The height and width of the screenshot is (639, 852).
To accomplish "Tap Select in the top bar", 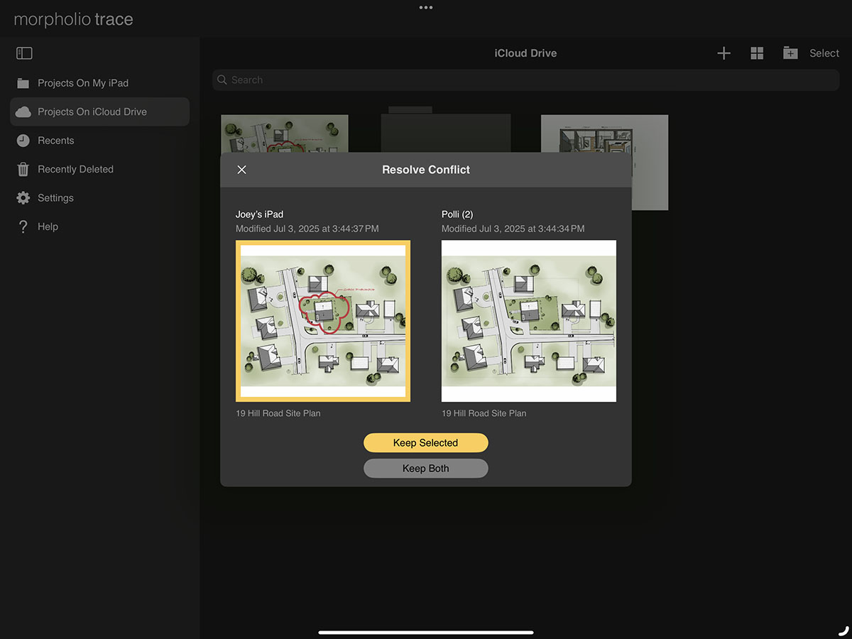I will 824,53.
